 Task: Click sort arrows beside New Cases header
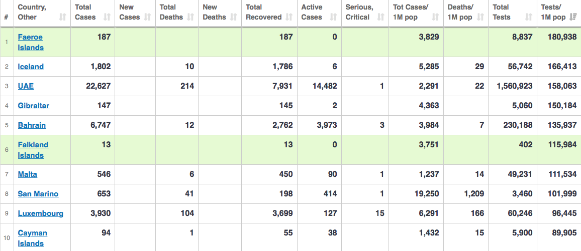pos(147,17)
